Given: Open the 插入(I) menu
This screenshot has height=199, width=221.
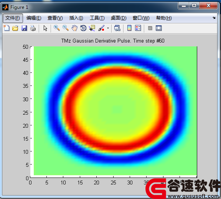Looking at the screenshot, I should [x=76, y=18].
